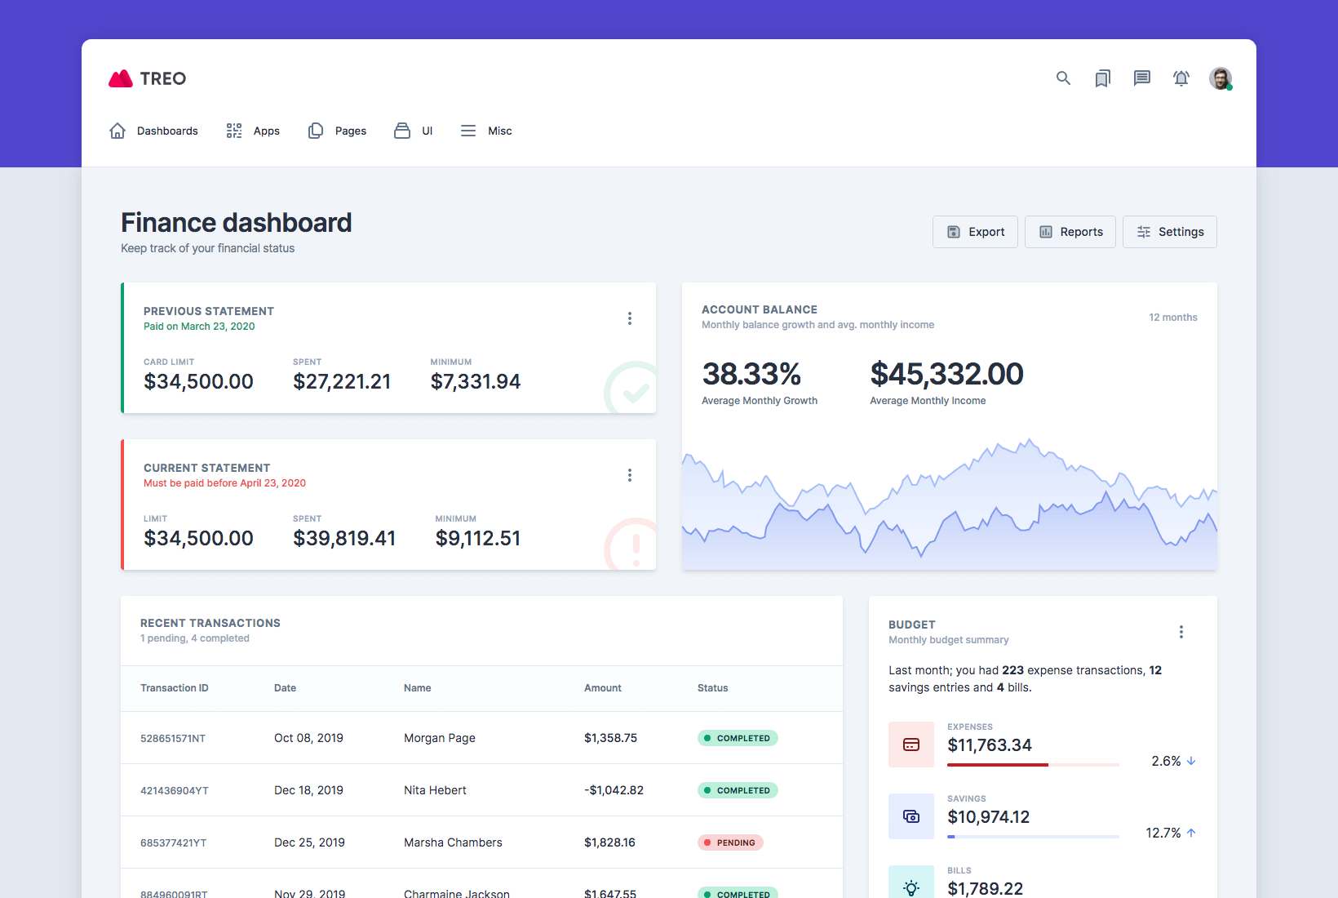The height and width of the screenshot is (898, 1338).
Task: Open the Dashboards navigation menu
Action: [x=154, y=131]
